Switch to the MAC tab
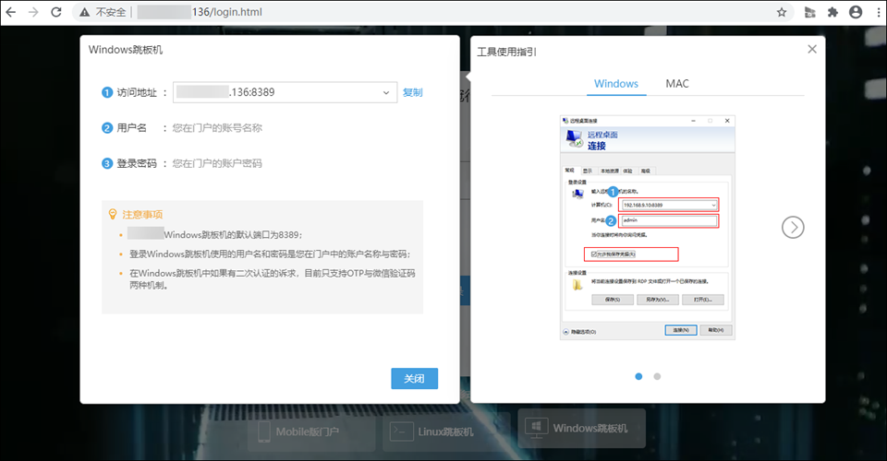 pyautogui.click(x=677, y=84)
